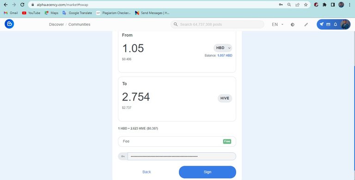Click the search posts field

click(217, 24)
